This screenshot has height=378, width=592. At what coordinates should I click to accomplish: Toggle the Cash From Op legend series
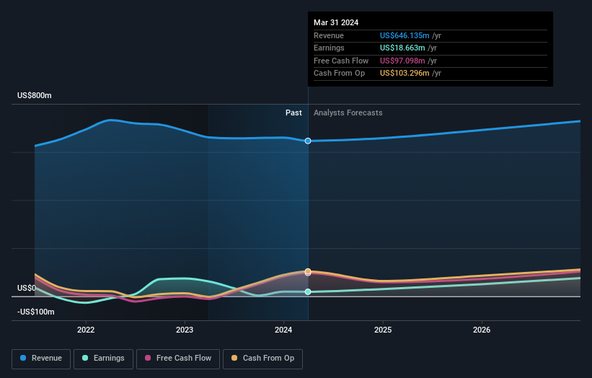pos(262,359)
